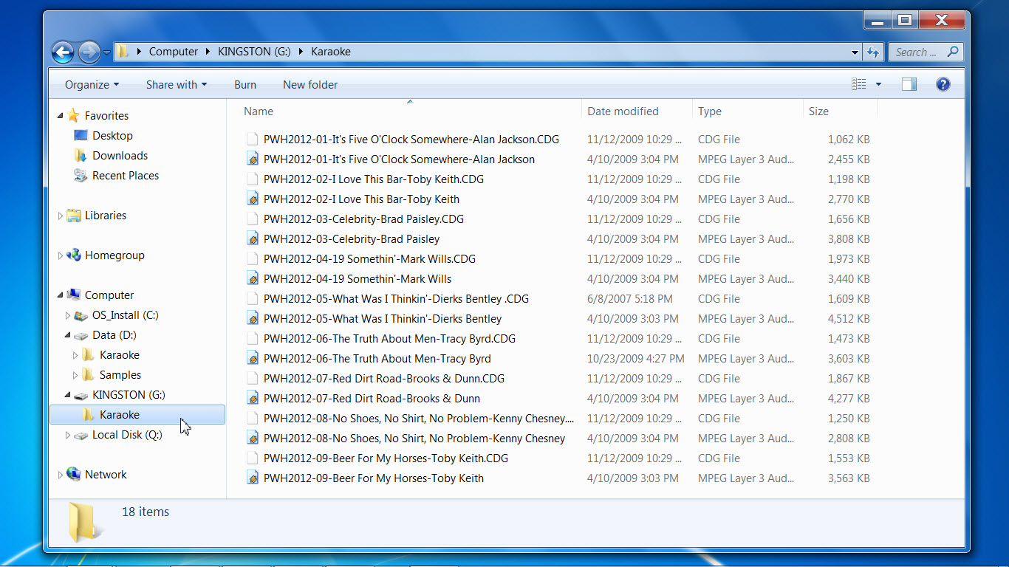1009x567 pixels.
Task: Select the Network icon in the sidebar
Action: pyautogui.click(x=73, y=475)
